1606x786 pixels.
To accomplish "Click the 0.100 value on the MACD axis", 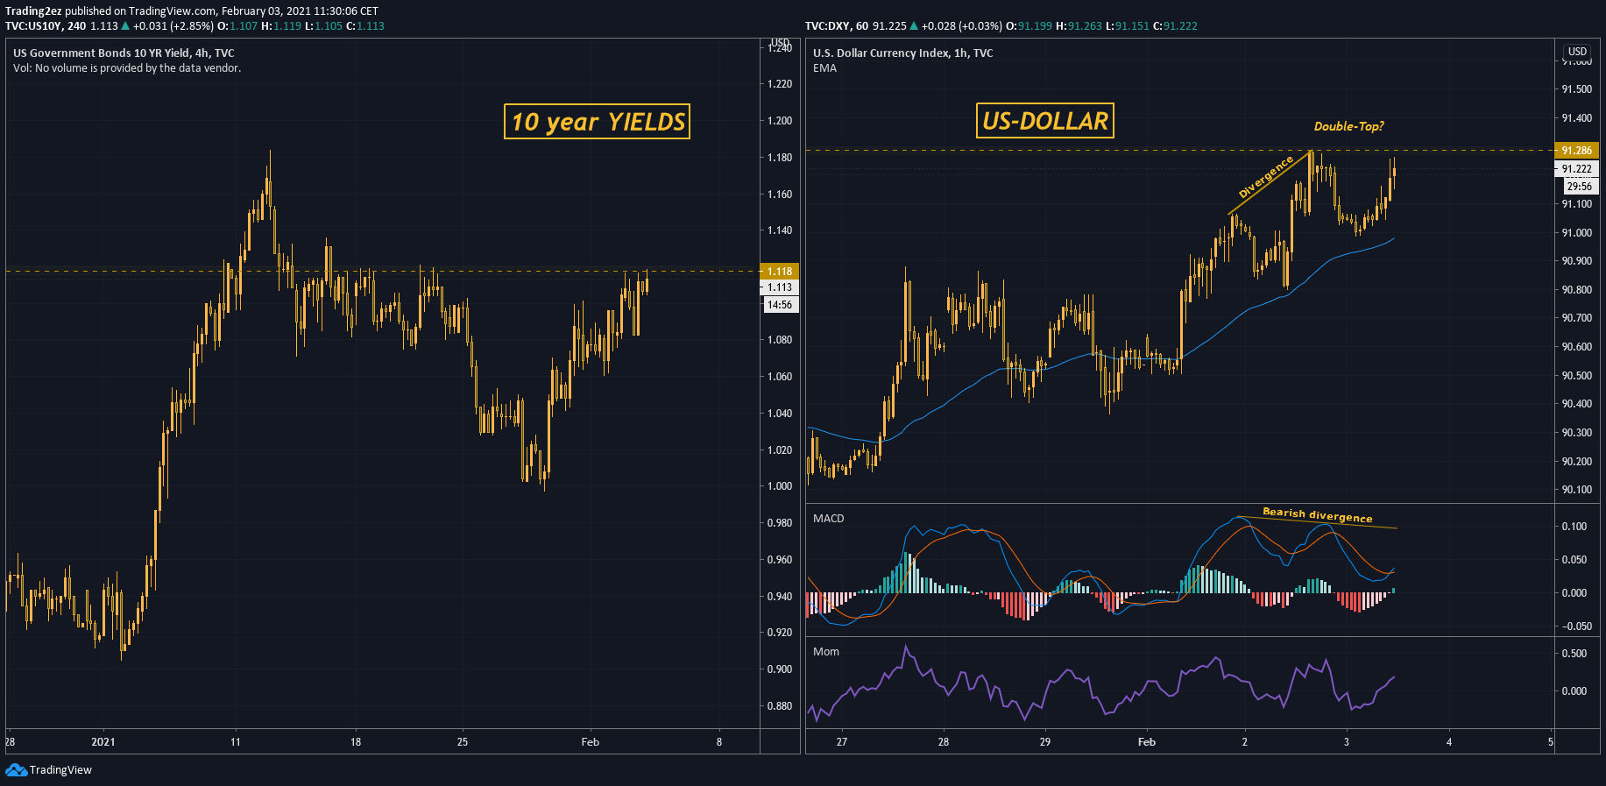I will 1574,527.
